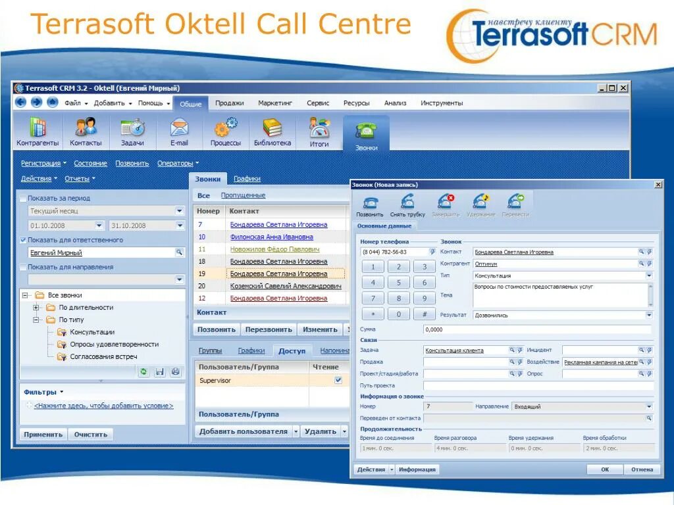Open the Библиотека books icon
This screenshot has width=674, height=505.
pyautogui.click(x=272, y=128)
